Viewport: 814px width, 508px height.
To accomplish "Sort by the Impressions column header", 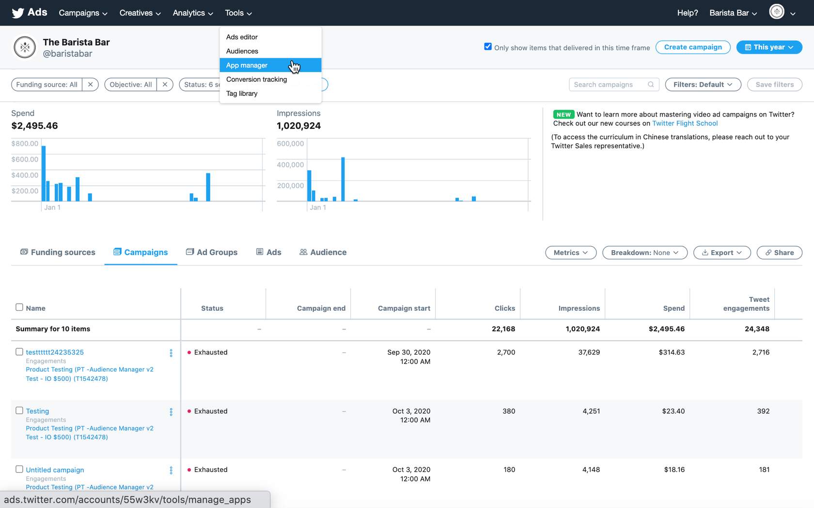I will [579, 309].
